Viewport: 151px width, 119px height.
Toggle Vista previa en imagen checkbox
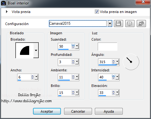point(97,12)
